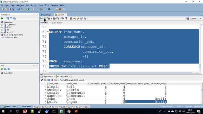Click the results grid vertical scrollbar
The image size is (203, 114).
click(x=202, y=94)
